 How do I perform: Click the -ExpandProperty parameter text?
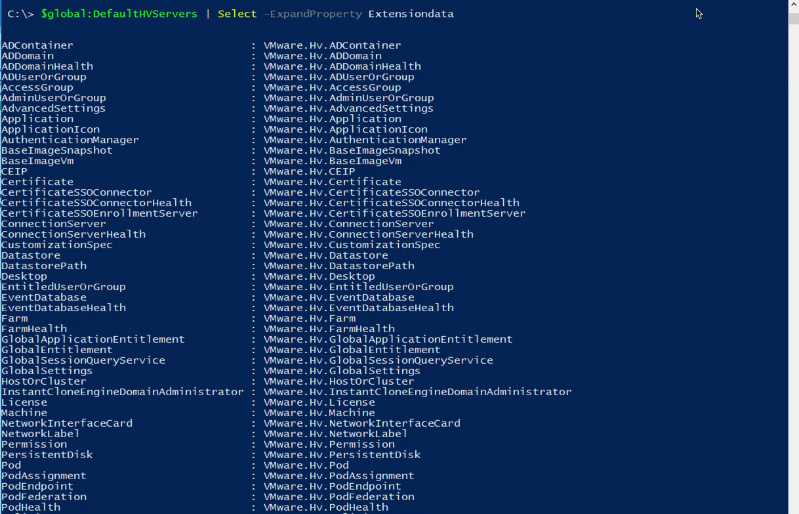(x=312, y=14)
